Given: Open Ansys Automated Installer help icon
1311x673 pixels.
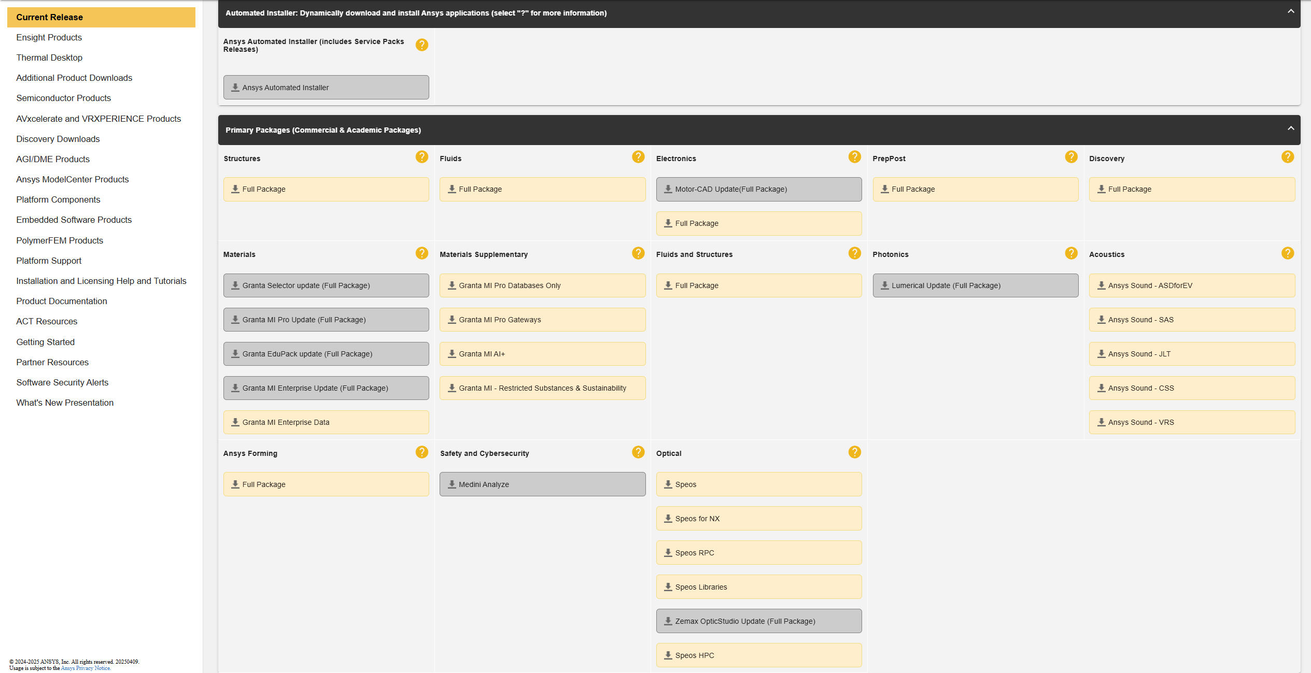Looking at the screenshot, I should (x=421, y=45).
